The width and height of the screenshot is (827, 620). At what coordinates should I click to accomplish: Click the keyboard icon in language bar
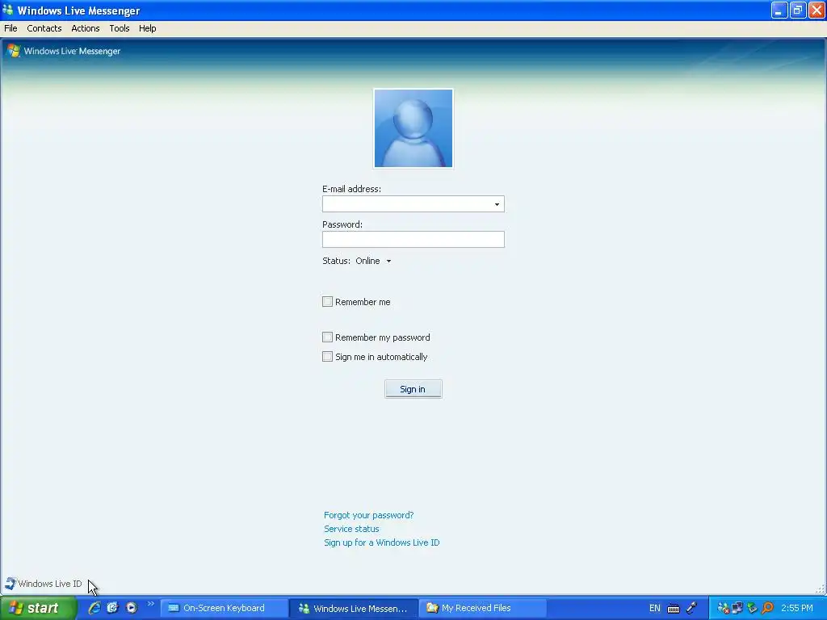[x=674, y=609]
